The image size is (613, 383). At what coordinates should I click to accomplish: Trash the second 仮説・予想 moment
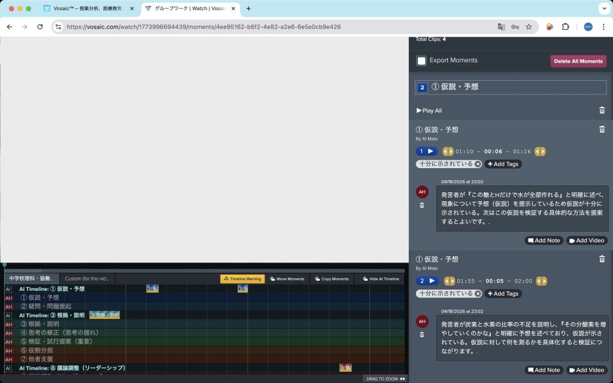coord(602,259)
